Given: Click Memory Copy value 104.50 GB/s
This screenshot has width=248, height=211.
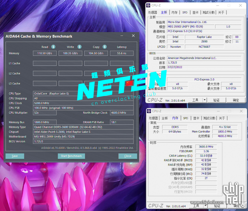Looking at the screenshot, I should (96, 53).
